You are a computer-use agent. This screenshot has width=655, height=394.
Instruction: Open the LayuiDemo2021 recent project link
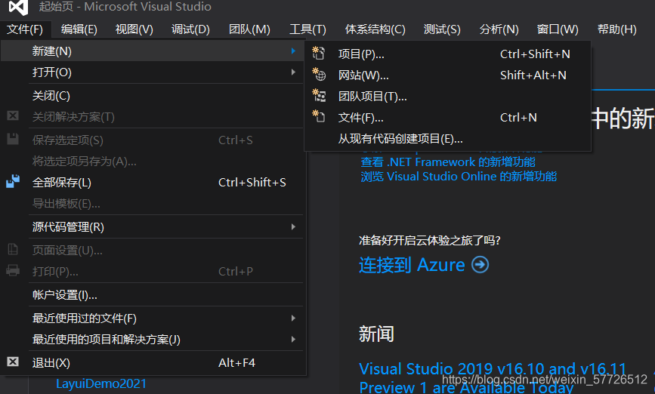[101, 383]
